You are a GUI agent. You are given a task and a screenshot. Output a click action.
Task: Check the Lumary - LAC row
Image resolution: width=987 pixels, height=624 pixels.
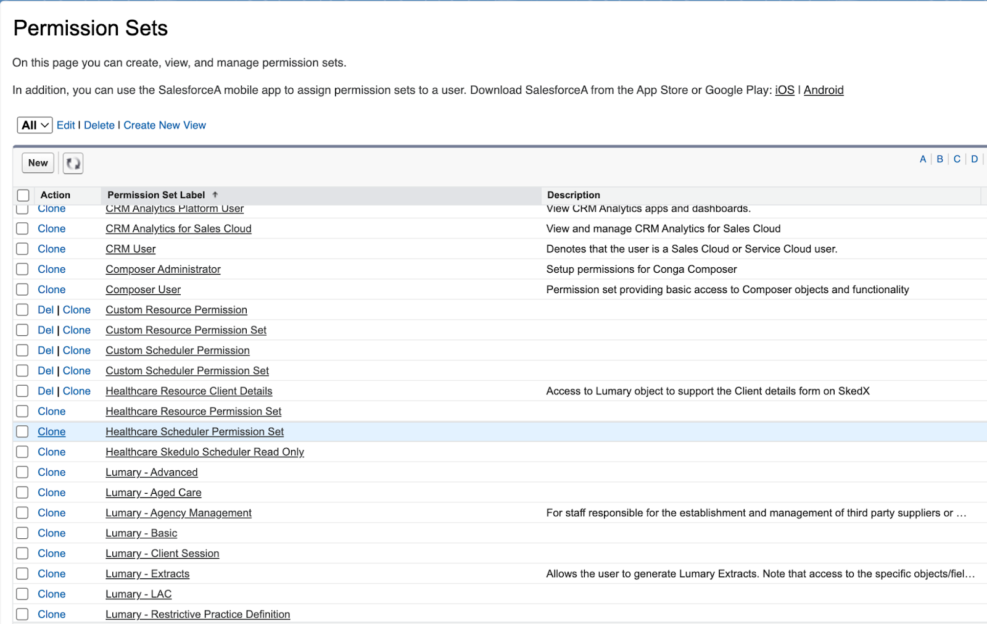coord(22,594)
